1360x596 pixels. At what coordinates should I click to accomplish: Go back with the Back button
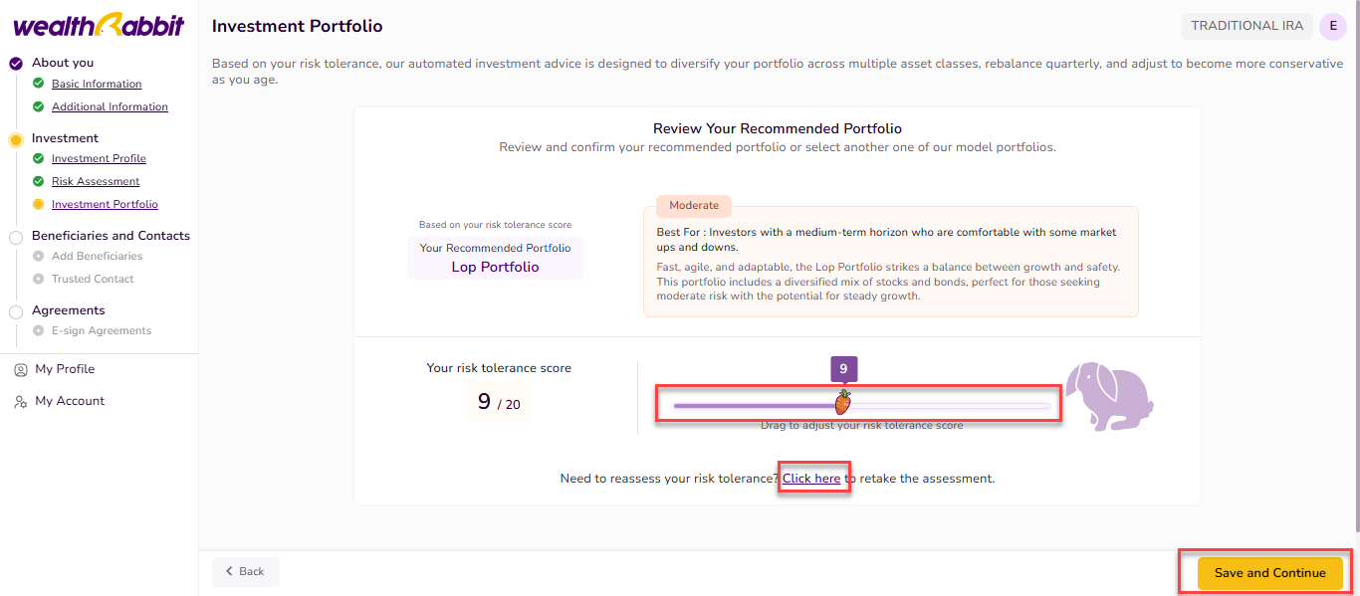click(x=245, y=572)
